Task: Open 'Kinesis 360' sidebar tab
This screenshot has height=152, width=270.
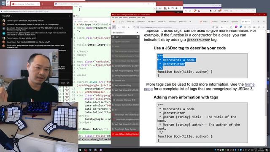Action: tap(125, 81)
